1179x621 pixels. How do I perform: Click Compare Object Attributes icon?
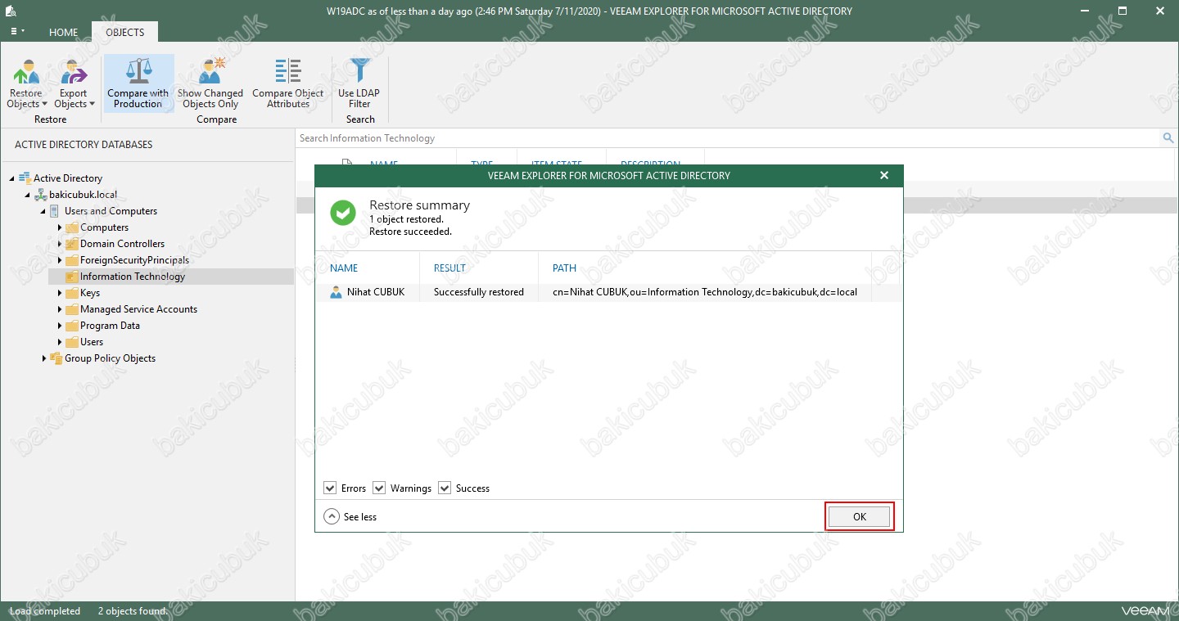point(287,71)
